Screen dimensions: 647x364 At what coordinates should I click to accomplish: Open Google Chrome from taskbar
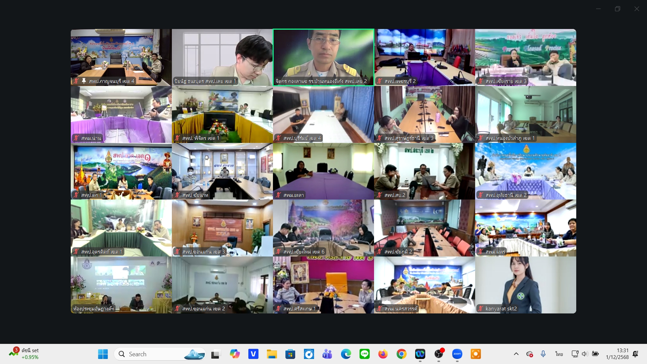401,354
